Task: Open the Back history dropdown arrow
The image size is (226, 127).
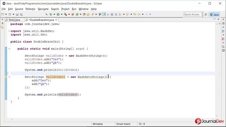Action: click(143, 14)
